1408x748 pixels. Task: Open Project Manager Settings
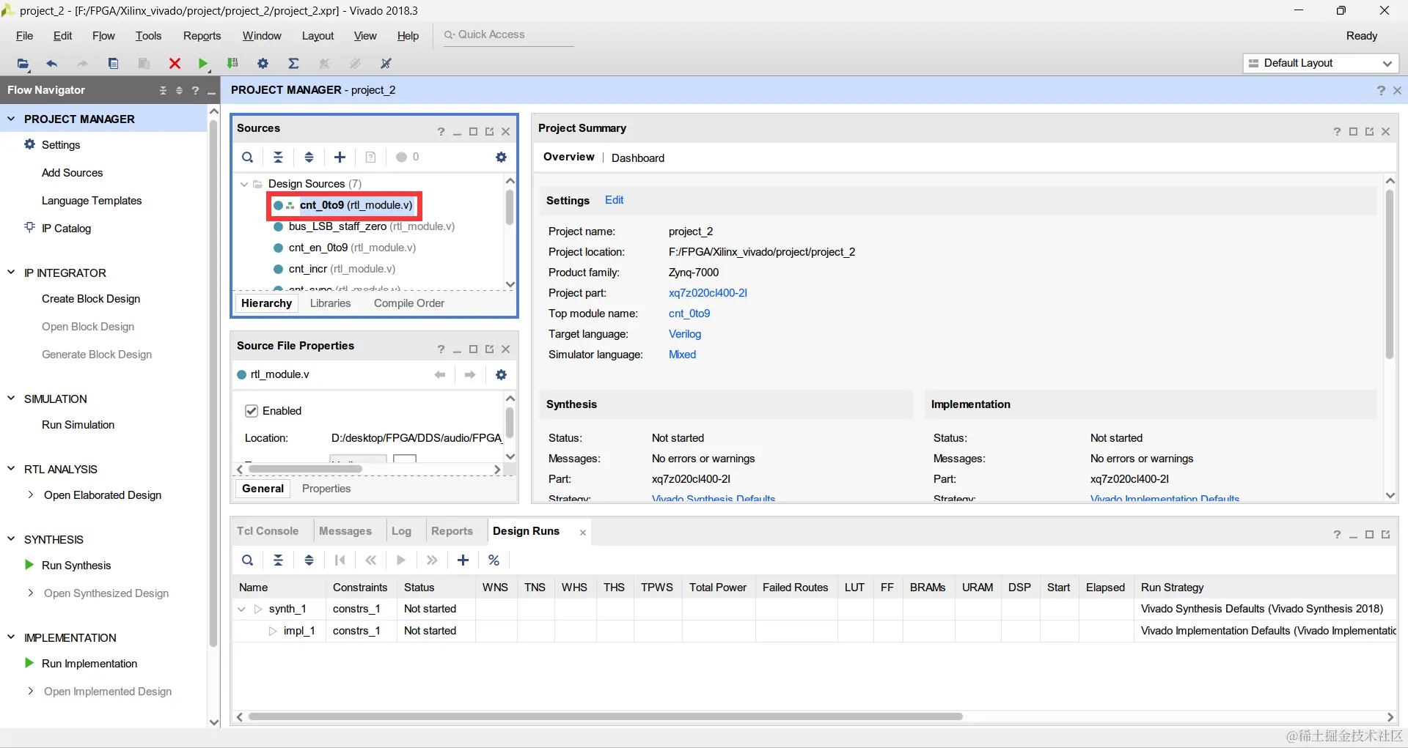click(x=61, y=145)
